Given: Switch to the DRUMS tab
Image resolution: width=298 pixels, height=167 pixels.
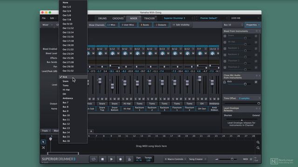Looking at the screenshot, I should tap(102, 19).
